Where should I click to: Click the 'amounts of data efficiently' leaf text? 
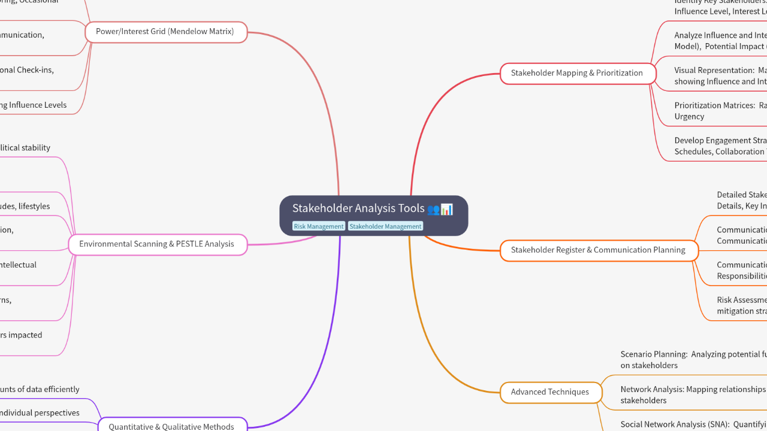pyautogui.click(x=40, y=390)
